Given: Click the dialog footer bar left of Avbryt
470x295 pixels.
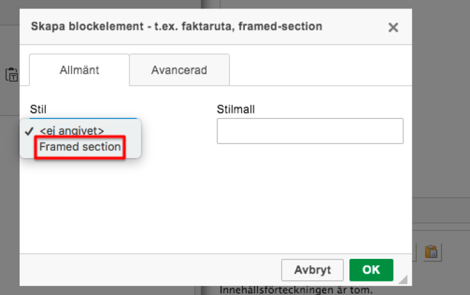Looking at the screenshot, I should 150,270.
